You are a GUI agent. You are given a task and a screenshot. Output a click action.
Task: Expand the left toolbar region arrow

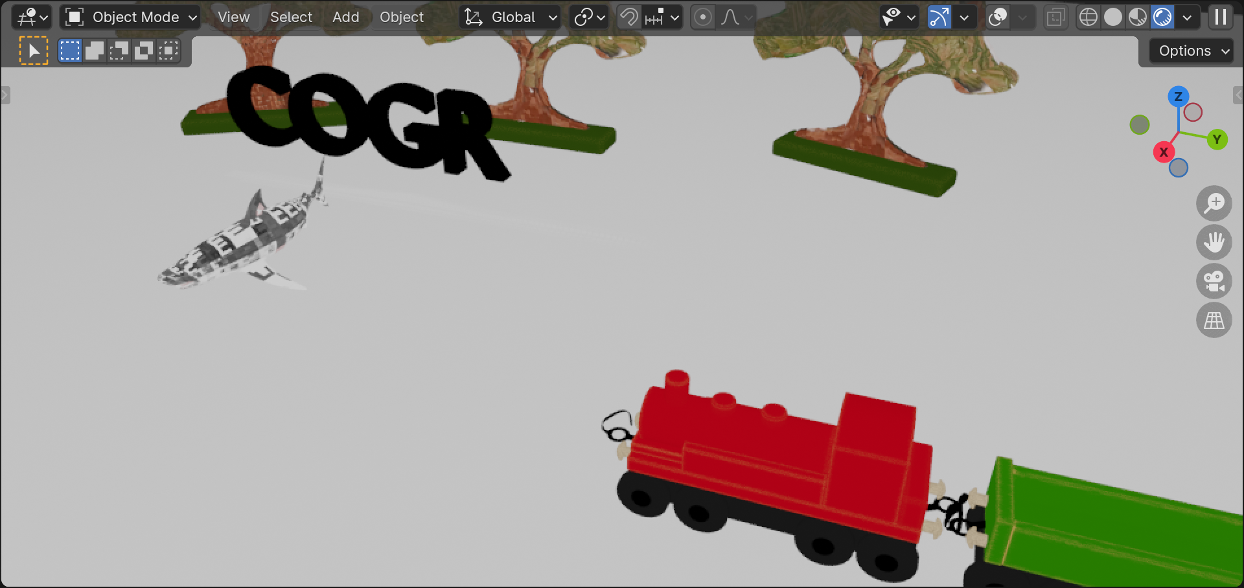(5, 96)
